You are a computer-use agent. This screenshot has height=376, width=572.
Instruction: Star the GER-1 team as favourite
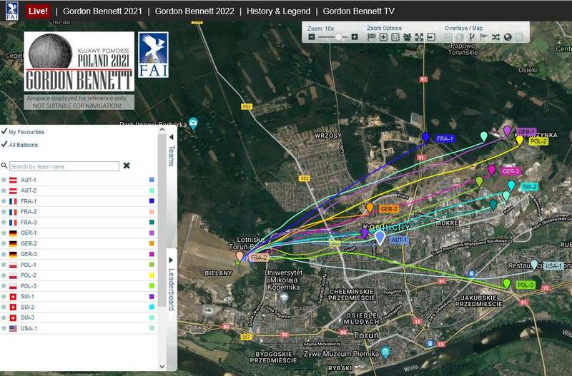click(4, 233)
